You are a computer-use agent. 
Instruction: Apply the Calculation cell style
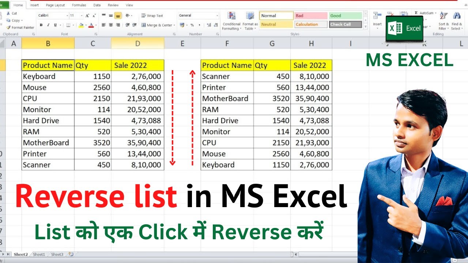coord(311,24)
